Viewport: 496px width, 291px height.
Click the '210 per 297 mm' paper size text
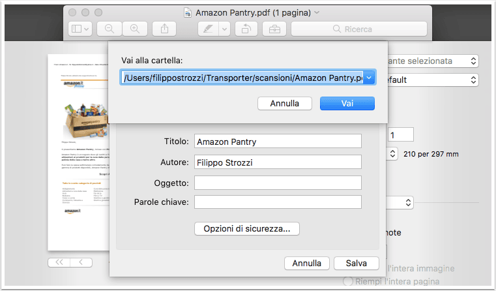(x=431, y=154)
